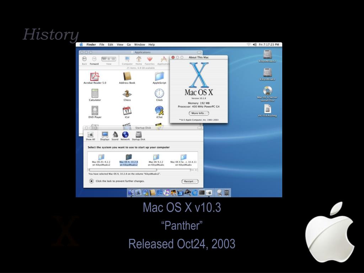Switch Applications window to list view

click(109, 59)
